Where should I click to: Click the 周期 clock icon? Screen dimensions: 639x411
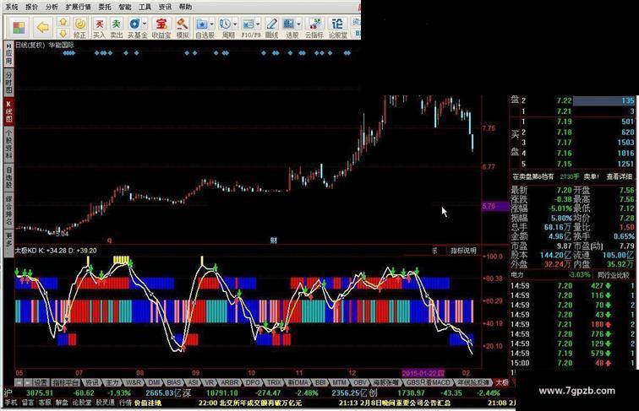[x=225, y=24]
